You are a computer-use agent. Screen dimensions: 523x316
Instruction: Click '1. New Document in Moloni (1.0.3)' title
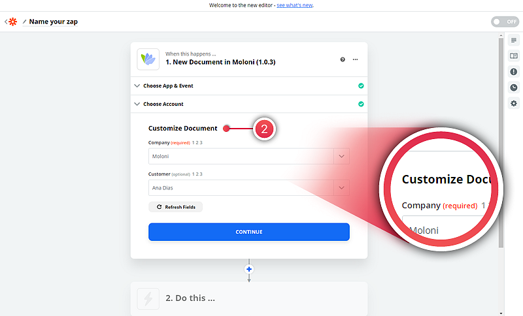pyautogui.click(x=220, y=62)
